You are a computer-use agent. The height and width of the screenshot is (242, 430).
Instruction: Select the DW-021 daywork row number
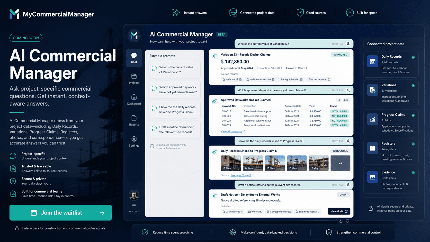click(226, 116)
